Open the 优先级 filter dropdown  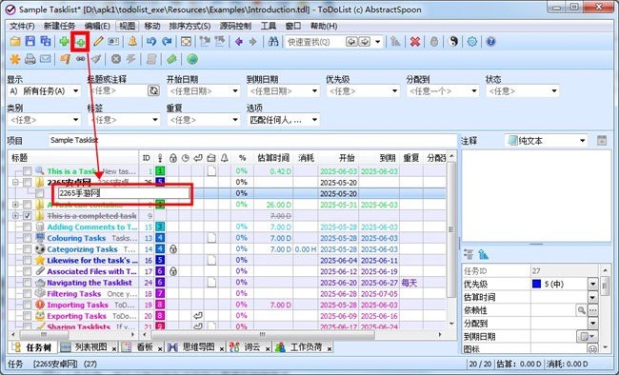point(363,91)
